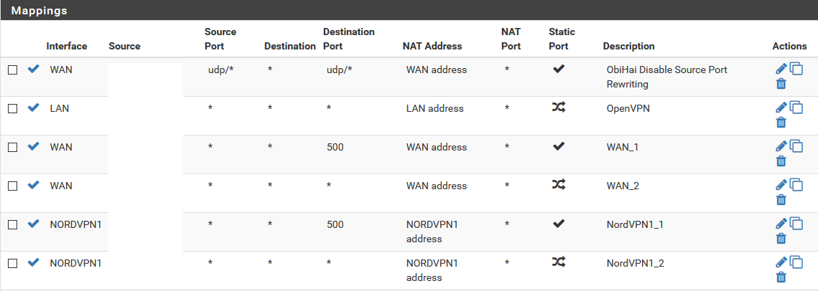Delete the WAN_1 mapping
This screenshot has height=291, width=818.
781,161
